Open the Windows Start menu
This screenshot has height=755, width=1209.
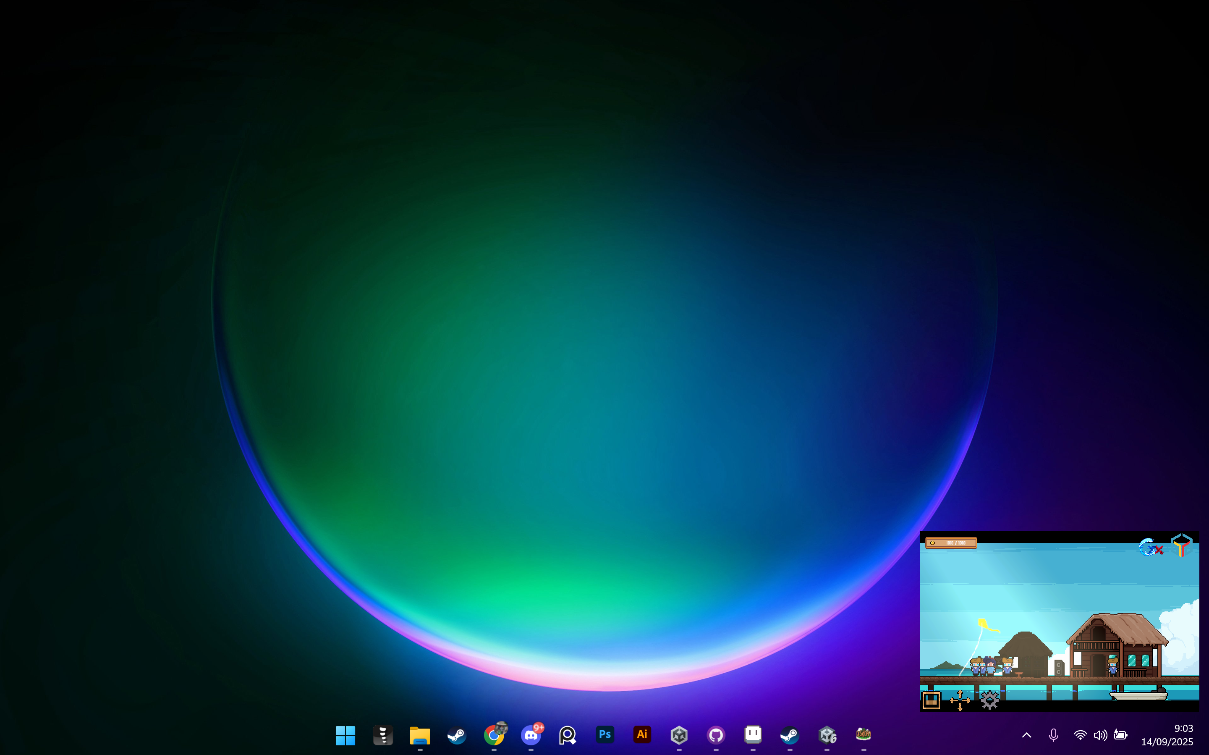coord(345,735)
